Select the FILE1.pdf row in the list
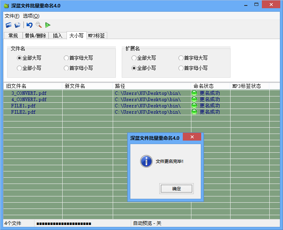283x230 pixels. point(23,106)
